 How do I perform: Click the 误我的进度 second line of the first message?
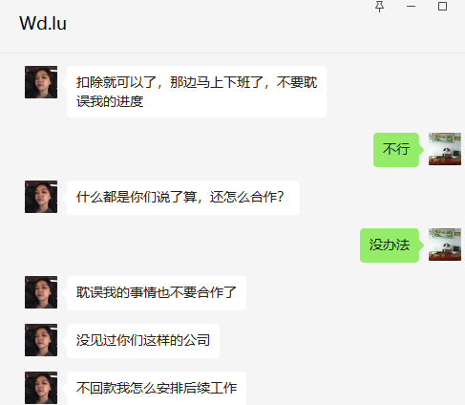[x=110, y=101]
